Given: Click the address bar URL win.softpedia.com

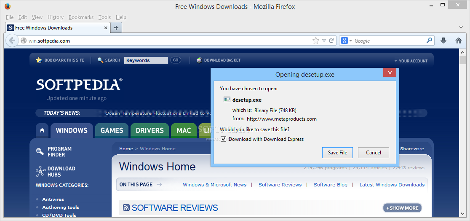Looking at the screenshot, I should [49, 41].
